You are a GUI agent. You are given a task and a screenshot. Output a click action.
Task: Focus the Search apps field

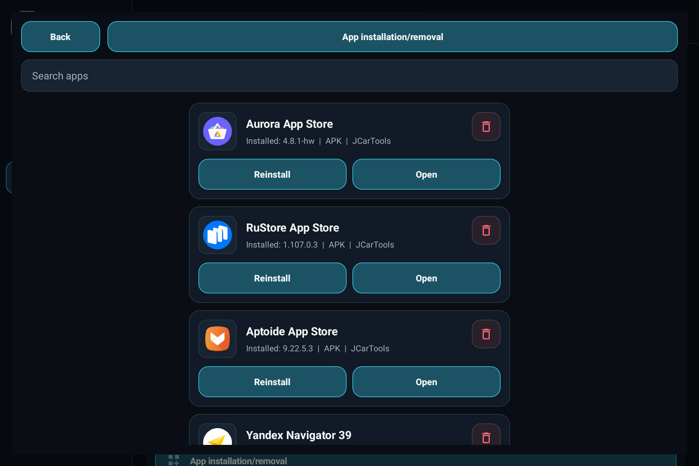[349, 76]
